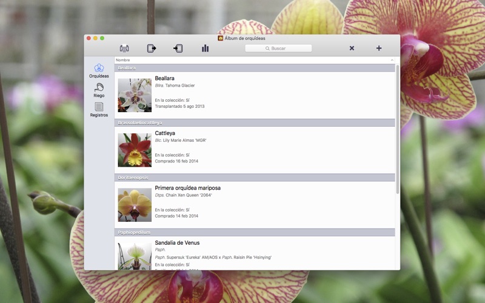Click the vertical scrollbar of orchid list

[x=398, y=128]
